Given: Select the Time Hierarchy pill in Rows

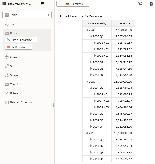Looking at the screenshot, I should pos(21,40).
